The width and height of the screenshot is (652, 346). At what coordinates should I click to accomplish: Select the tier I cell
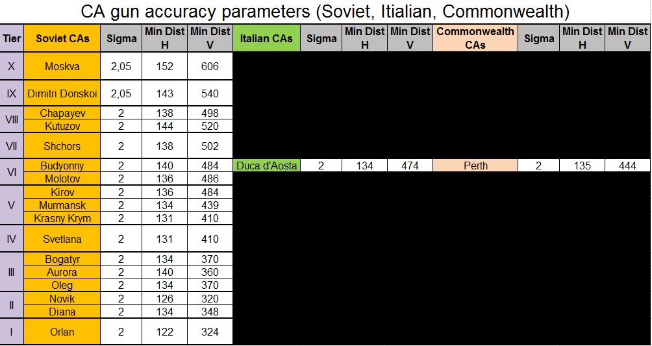[12, 332]
